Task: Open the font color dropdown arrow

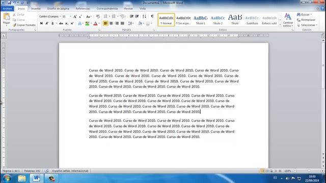Action: tap(99, 23)
